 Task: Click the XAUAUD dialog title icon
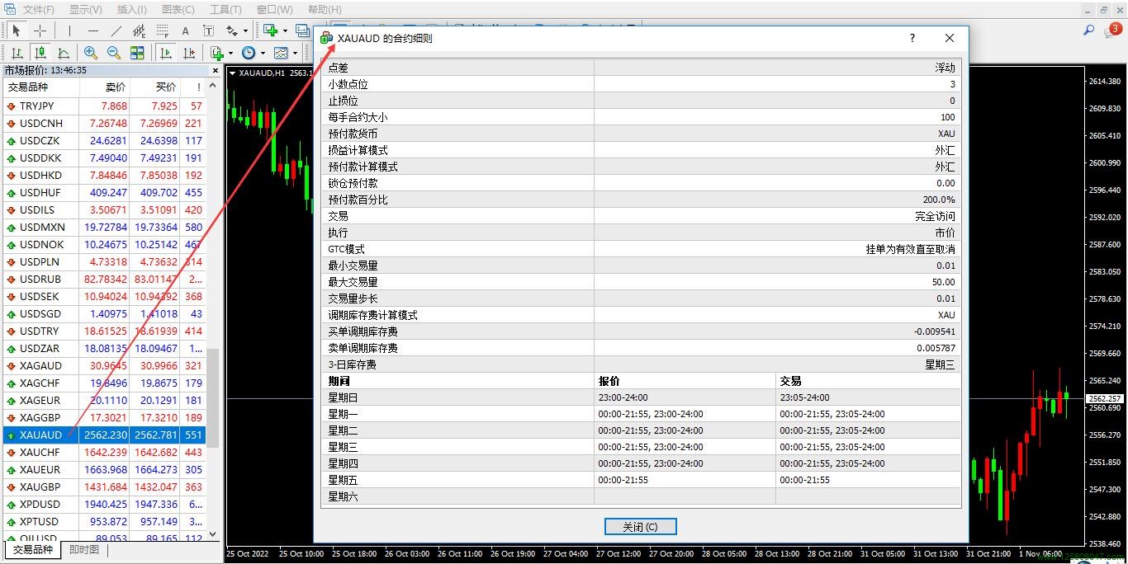pyautogui.click(x=326, y=38)
